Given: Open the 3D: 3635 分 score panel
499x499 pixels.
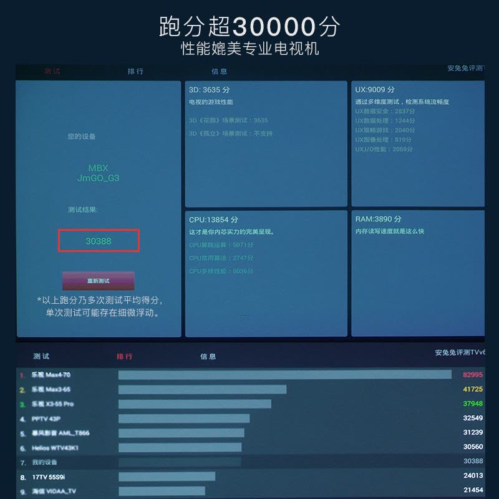Looking at the screenshot, I should (266, 143).
